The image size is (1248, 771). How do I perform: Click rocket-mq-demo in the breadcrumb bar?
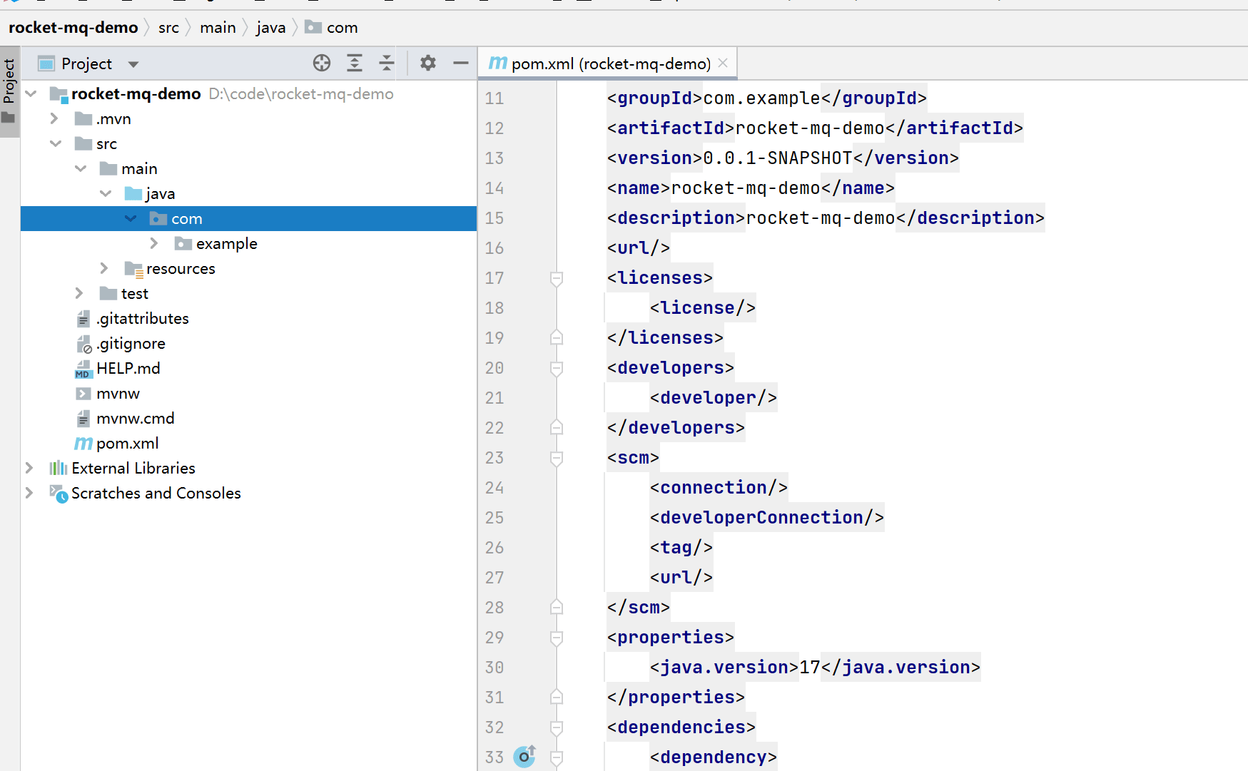coord(73,27)
